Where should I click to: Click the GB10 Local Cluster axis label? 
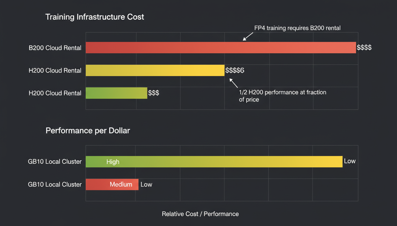tap(55, 162)
